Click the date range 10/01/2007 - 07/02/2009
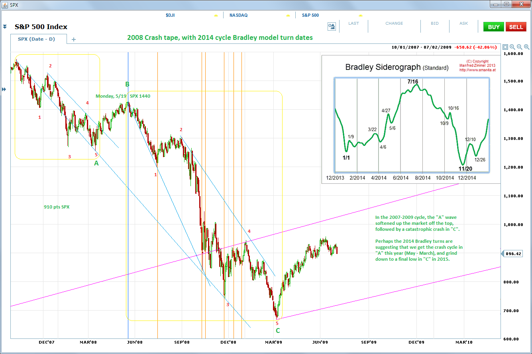Screen dimensions: 532x354 pos(422,47)
